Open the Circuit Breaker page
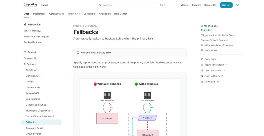 (33, 134)
